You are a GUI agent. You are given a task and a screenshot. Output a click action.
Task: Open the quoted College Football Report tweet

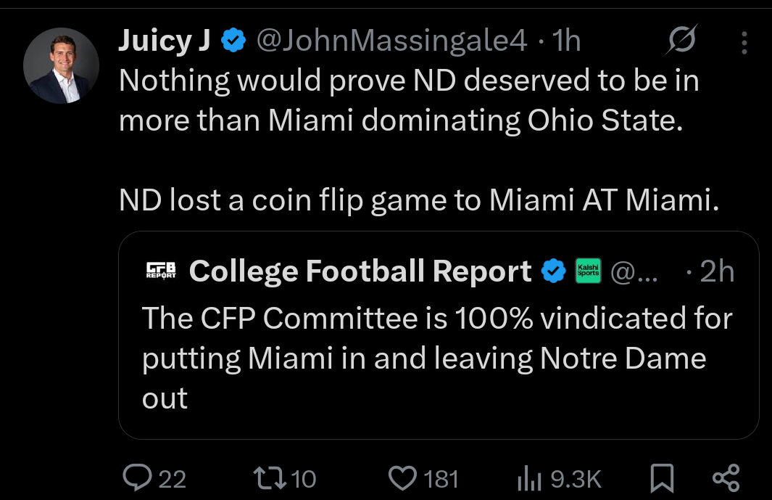[x=438, y=357]
